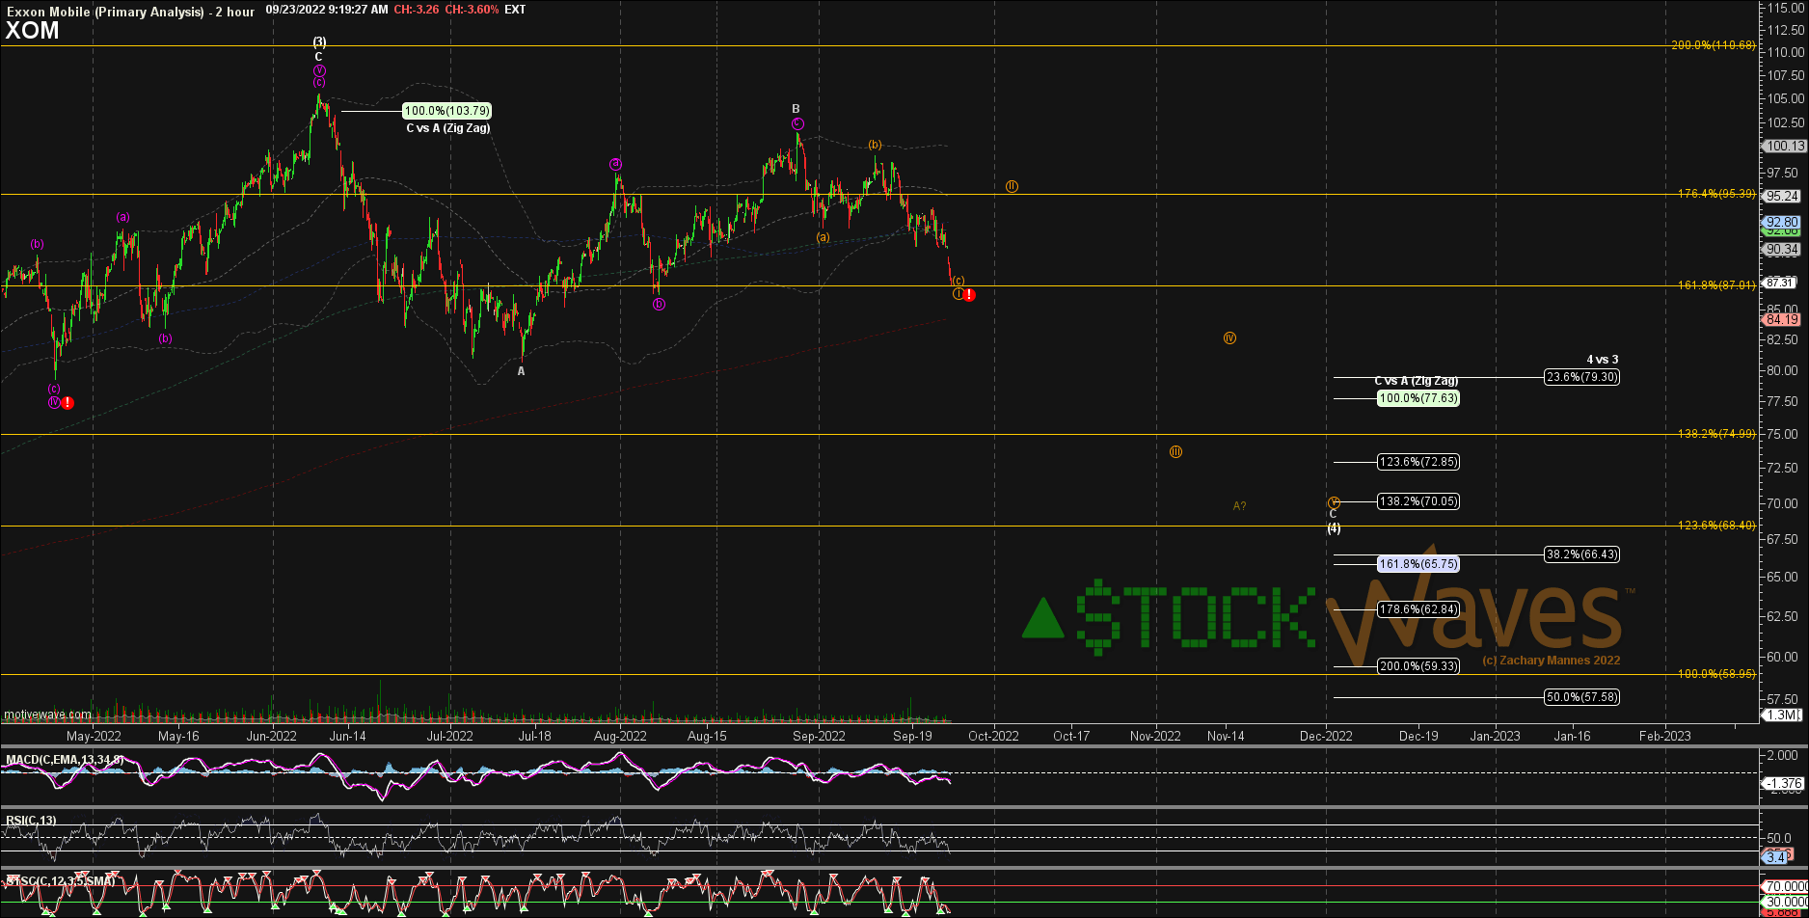Image resolution: width=1809 pixels, height=918 pixels.
Task: Click the 3.4 RSI value tag
Action: tap(1775, 857)
